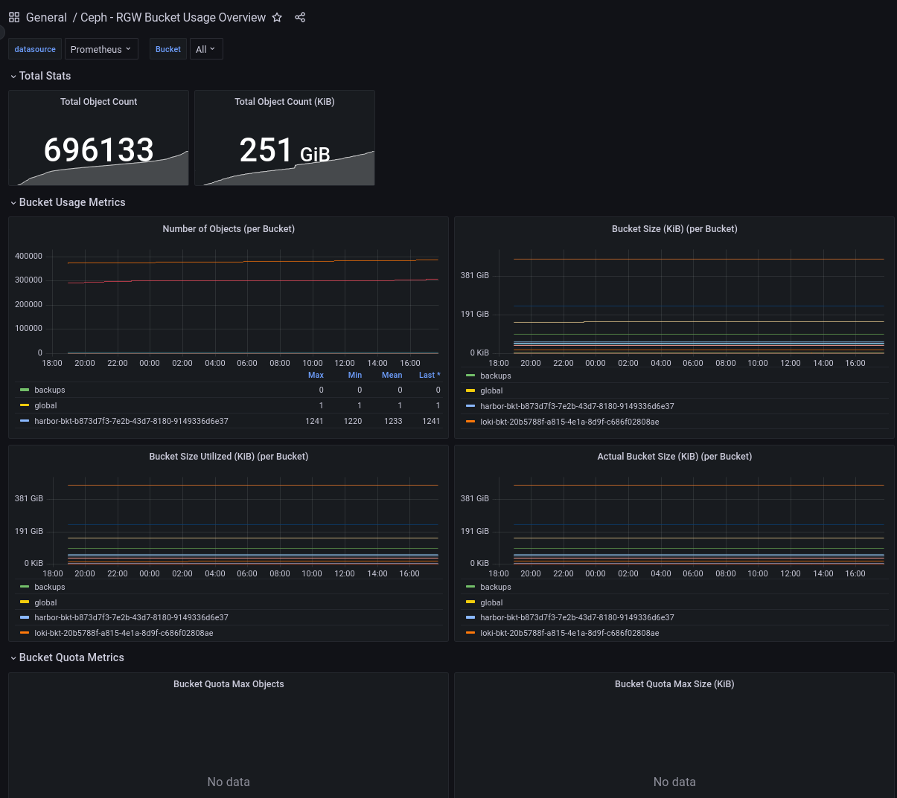Open the share dashboard icon
Screen dimensions: 897x798
pyautogui.click(x=300, y=17)
